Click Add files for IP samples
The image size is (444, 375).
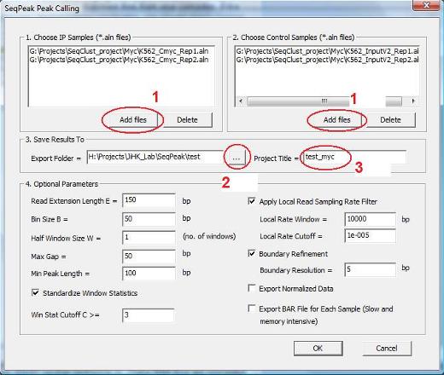click(x=133, y=120)
